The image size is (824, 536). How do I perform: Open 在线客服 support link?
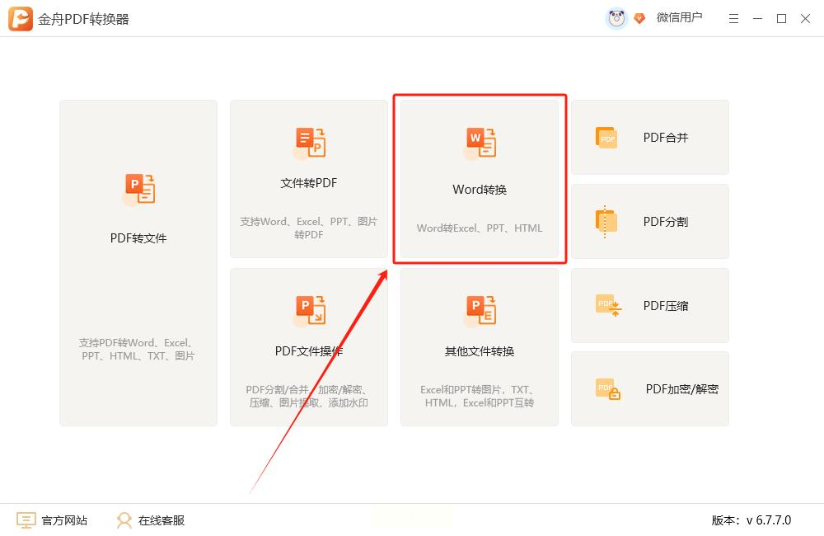pyautogui.click(x=162, y=520)
